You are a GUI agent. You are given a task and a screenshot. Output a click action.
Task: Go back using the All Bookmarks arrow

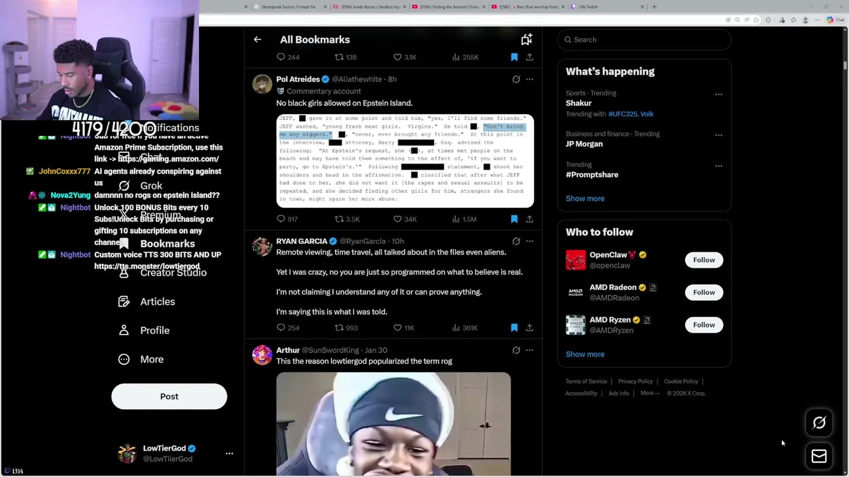257,40
